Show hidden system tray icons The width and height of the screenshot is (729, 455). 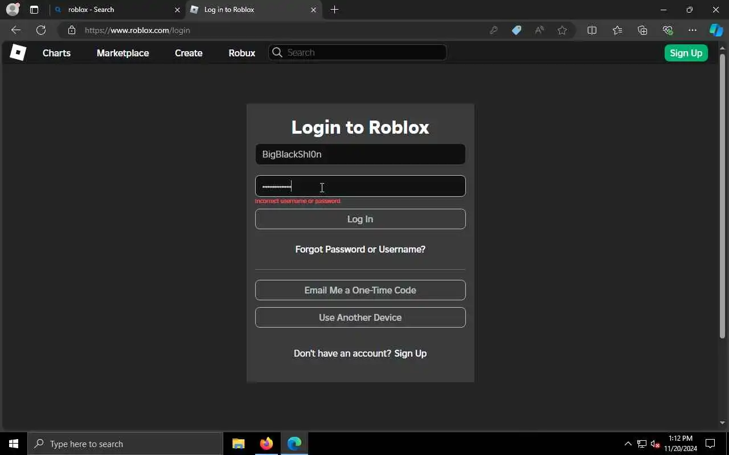coord(628,444)
